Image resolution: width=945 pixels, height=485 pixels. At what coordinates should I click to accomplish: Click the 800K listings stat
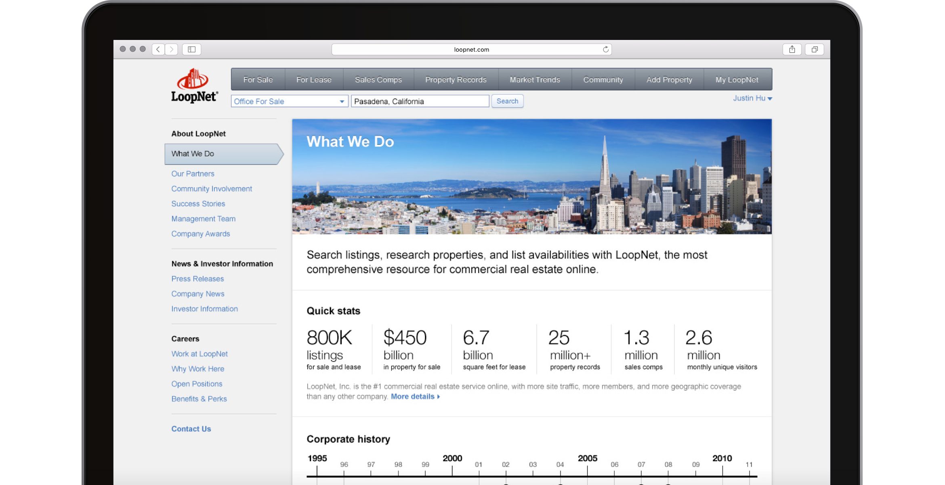point(334,349)
